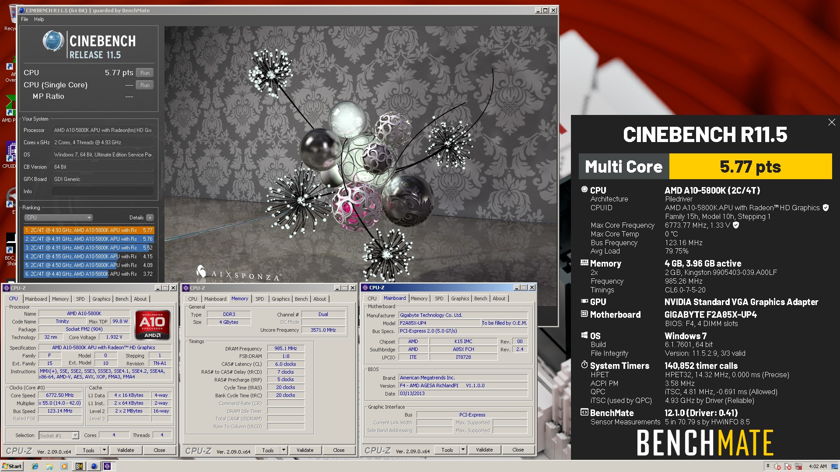Click the CPU-Z icon in Mainboard window title bar
This screenshot has width=840, height=472.
point(365,288)
